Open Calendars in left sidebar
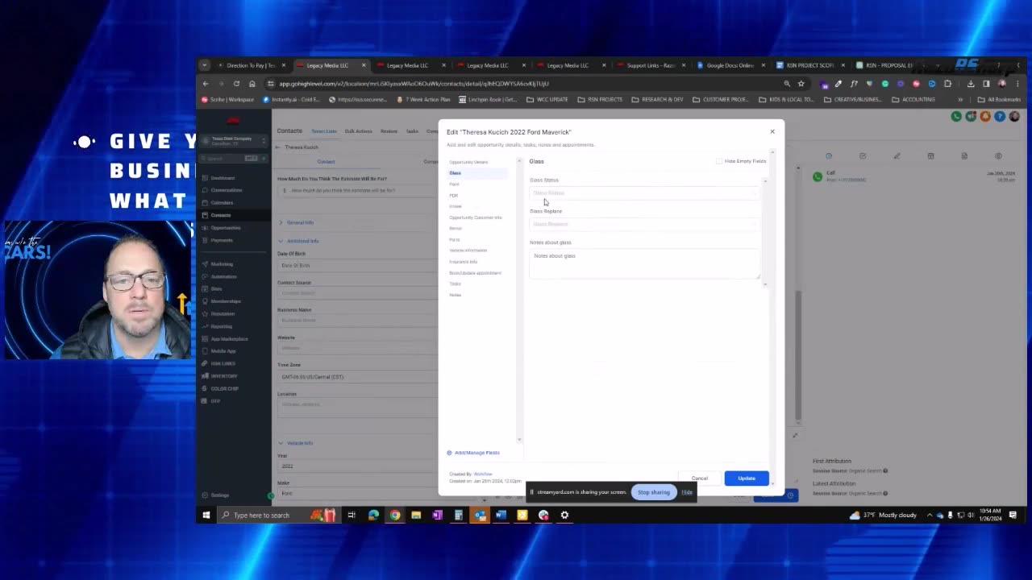Viewport: 1032px width, 580px height. click(x=222, y=203)
